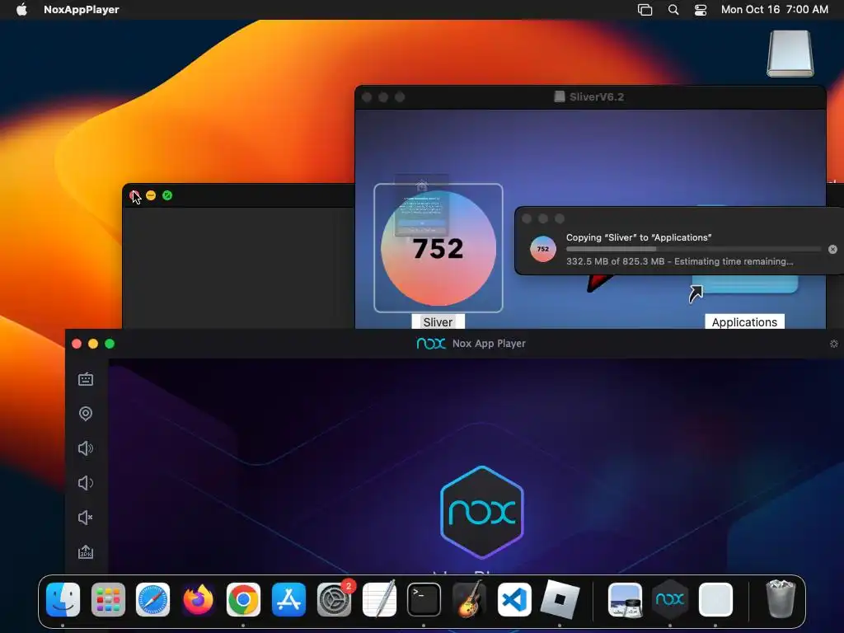
Task: Click the Nox App Player title text
Action: [489, 344]
